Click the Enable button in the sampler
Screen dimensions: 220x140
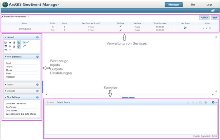(x=50, y=102)
